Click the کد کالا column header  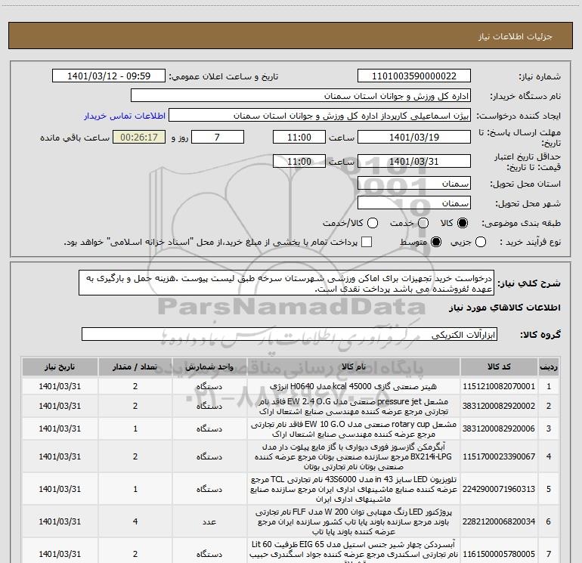click(499, 367)
